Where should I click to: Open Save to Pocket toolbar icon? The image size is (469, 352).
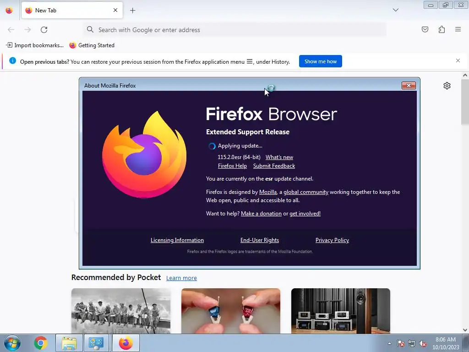(x=425, y=29)
